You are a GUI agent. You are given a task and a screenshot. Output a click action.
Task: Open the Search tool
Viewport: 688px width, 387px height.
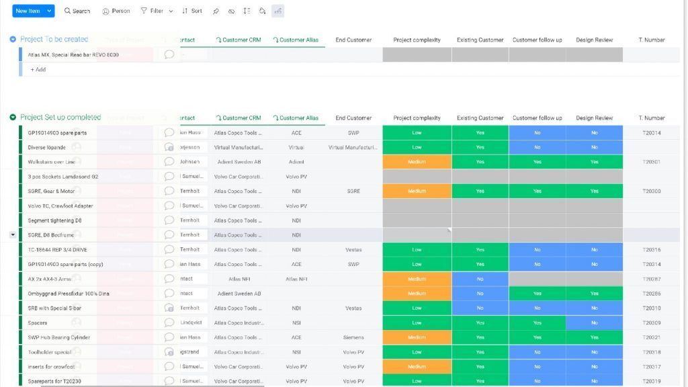coord(77,11)
